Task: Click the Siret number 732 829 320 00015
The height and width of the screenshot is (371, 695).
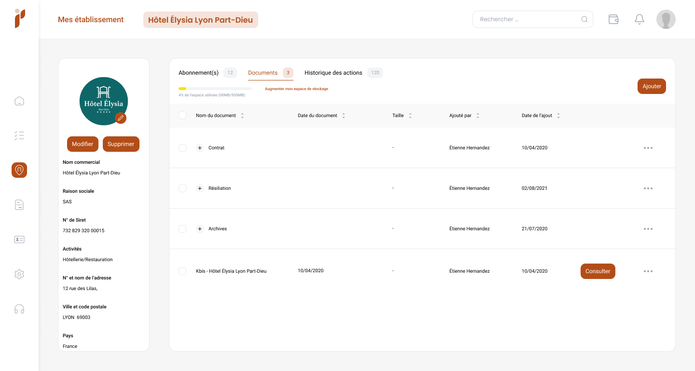Action: click(x=83, y=231)
